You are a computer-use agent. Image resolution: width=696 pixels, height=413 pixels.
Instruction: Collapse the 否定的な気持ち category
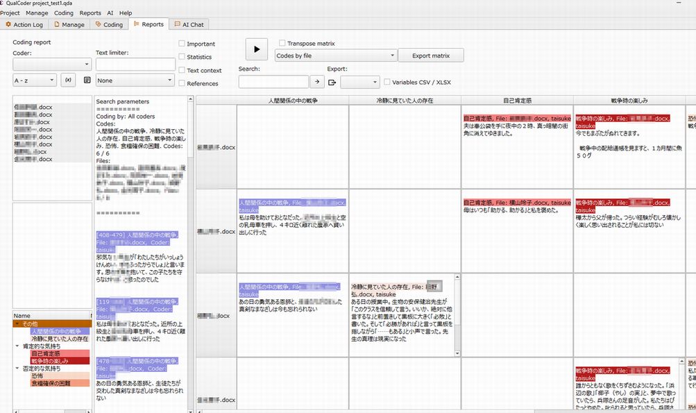pyautogui.click(x=18, y=368)
